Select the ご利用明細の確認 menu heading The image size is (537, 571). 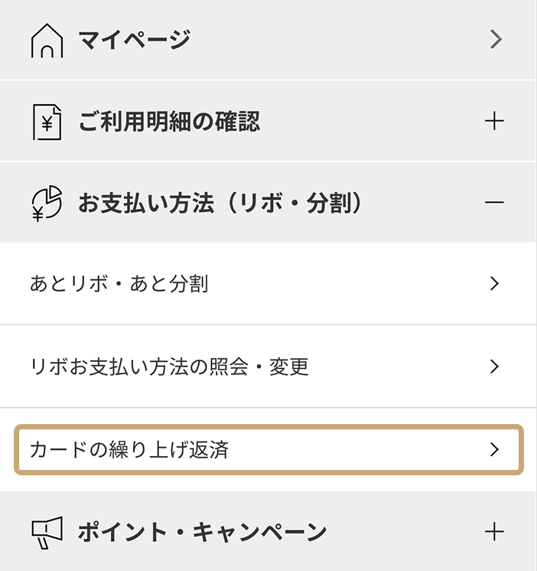[169, 122]
